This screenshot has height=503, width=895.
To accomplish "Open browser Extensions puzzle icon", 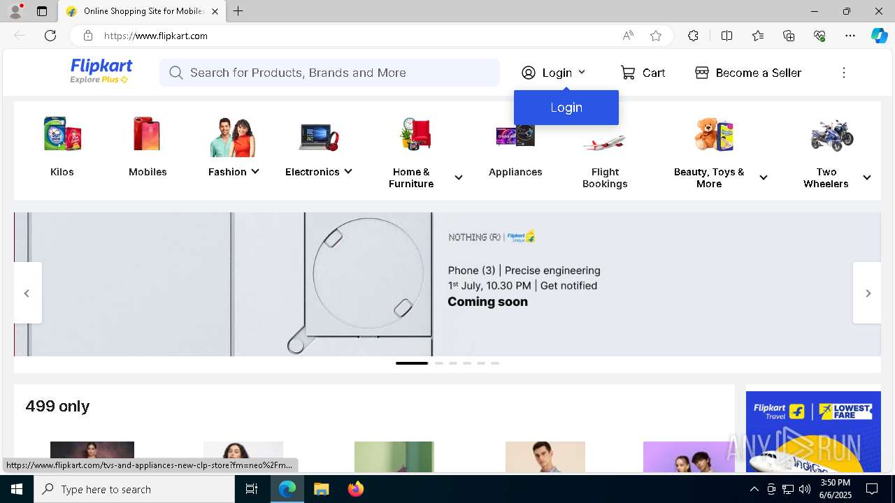I will tap(693, 36).
